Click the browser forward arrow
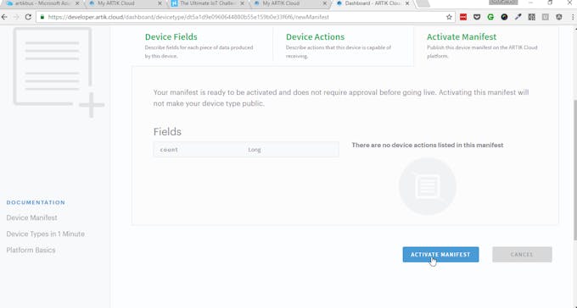Image resolution: width=577 pixels, height=308 pixels. point(16,17)
